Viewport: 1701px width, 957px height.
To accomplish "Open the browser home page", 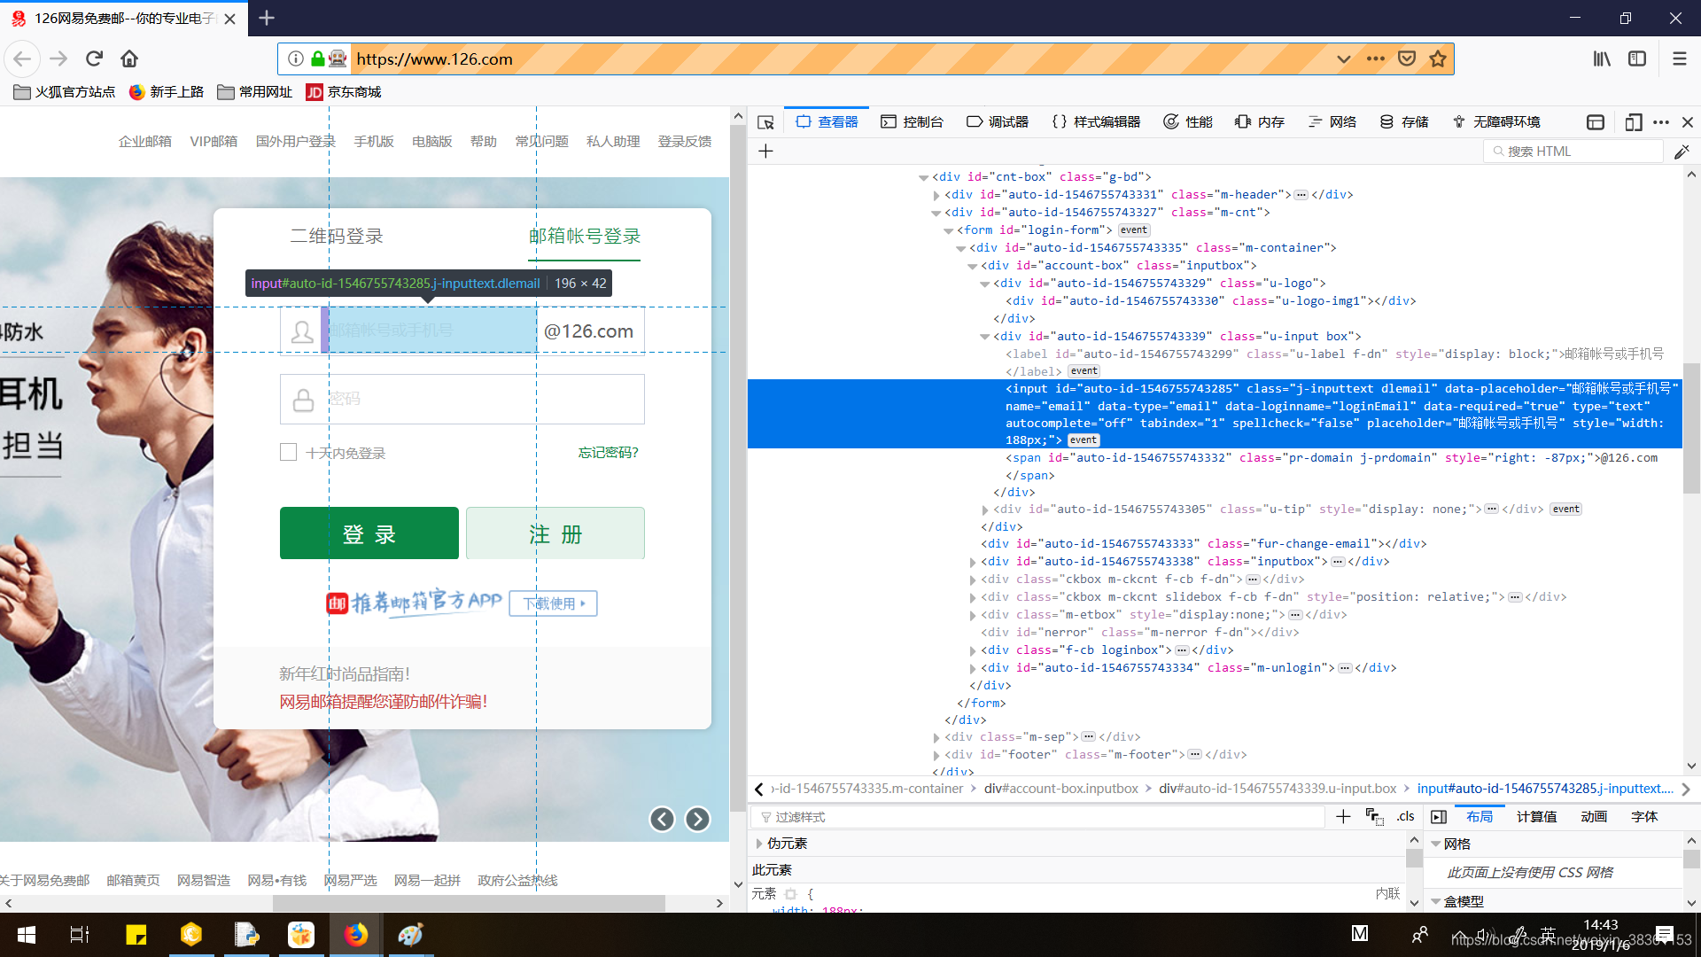I will point(129,58).
